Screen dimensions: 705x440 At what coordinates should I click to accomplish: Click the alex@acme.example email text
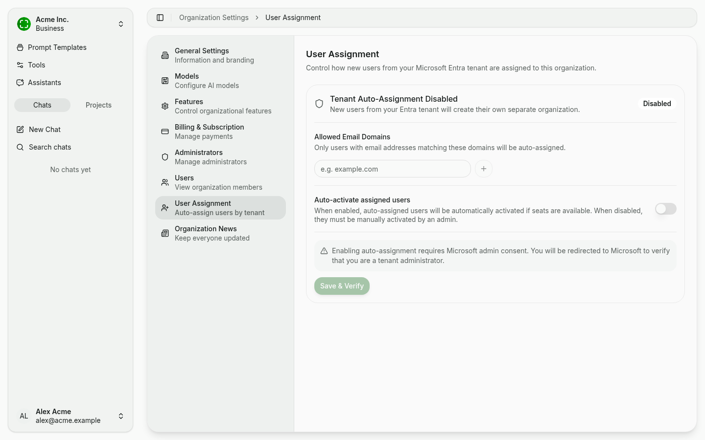tap(68, 420)
